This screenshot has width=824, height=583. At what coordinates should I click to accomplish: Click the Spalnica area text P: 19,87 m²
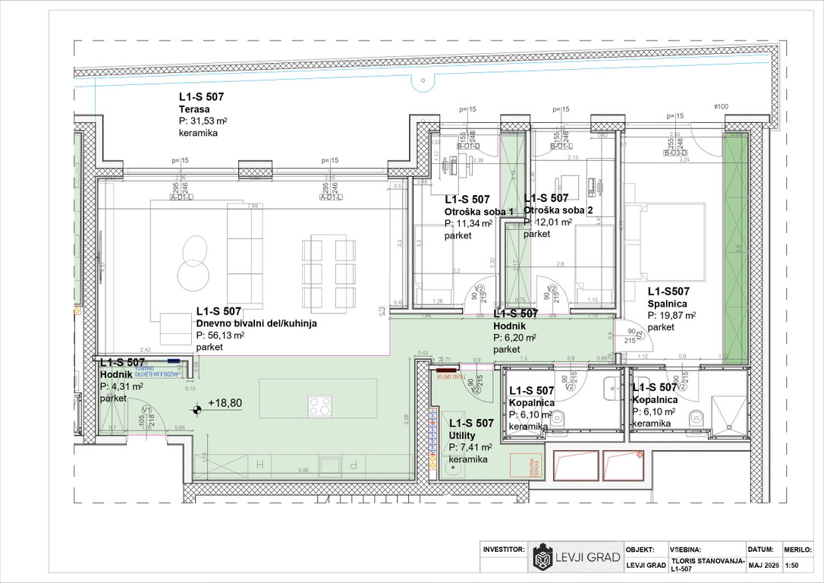pyautogui.click(x=671, y=316)
